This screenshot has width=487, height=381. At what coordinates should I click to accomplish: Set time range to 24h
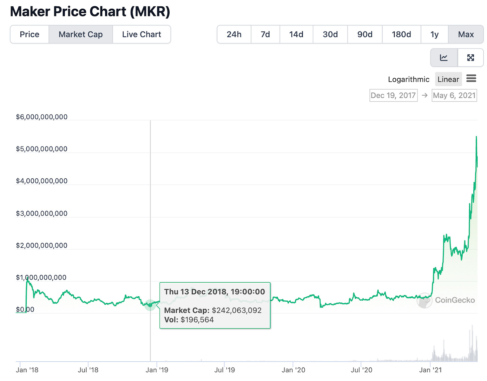pyautogui.click(x=234, y=34)
